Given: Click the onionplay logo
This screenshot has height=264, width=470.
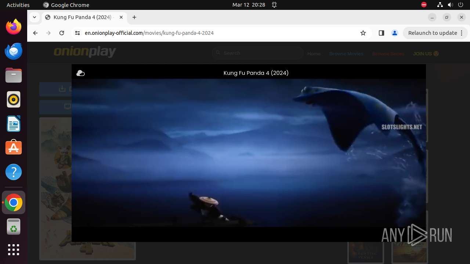Looking at the screenshot, I should pos(85,52).
